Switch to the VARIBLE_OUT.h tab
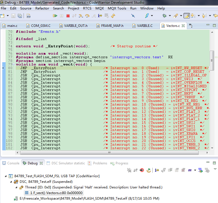 [x=74, y=26]
